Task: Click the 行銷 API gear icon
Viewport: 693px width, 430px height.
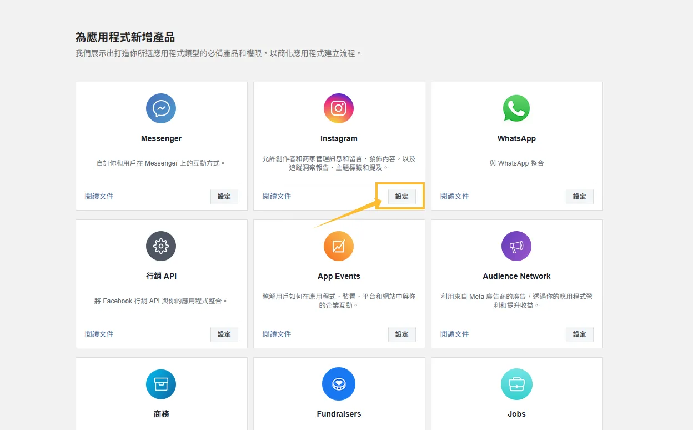Action: tap(161, 246)
